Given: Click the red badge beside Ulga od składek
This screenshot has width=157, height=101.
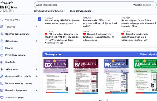Looking at the screenshot, I should tap(84, 34).
